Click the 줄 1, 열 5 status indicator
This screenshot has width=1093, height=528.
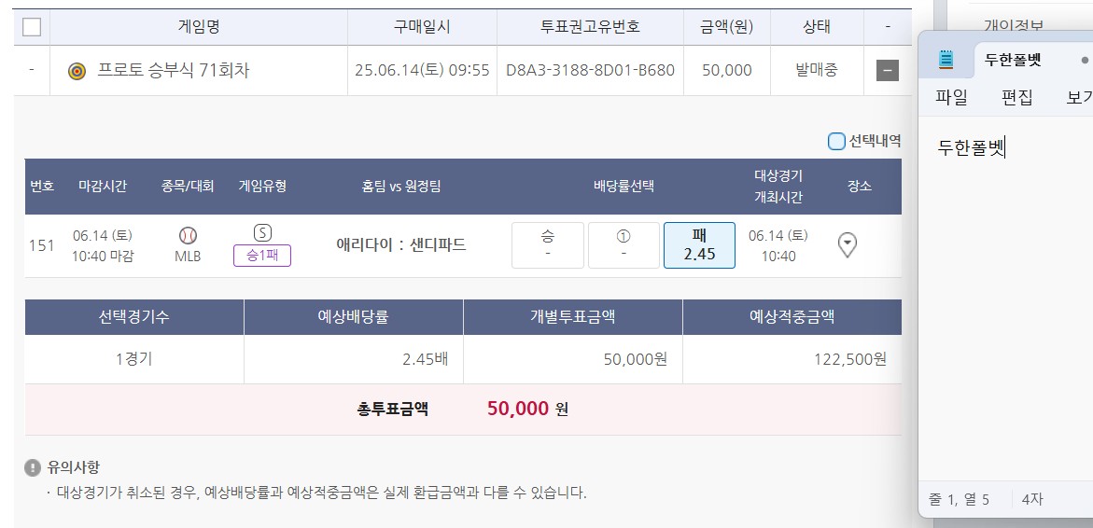pos(960,500)
